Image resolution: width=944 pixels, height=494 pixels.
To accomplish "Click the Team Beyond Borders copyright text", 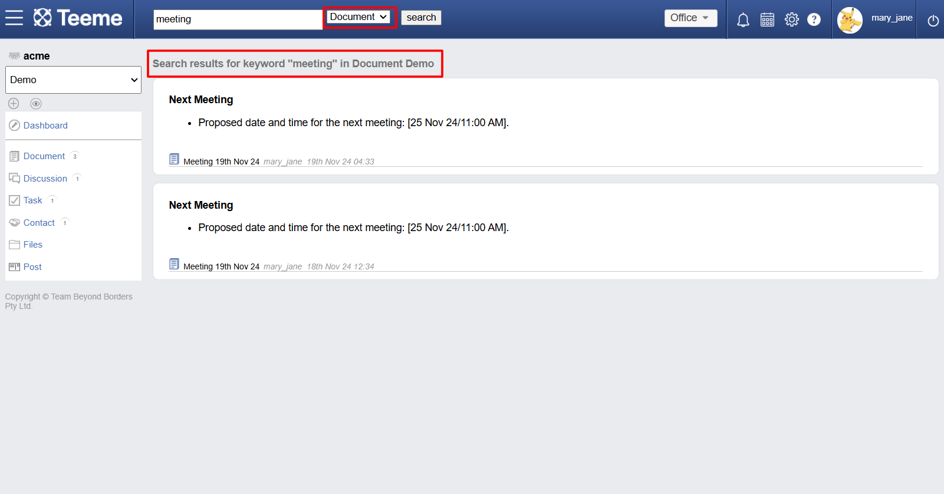I will pyautogui.click(x=69, y=301).
